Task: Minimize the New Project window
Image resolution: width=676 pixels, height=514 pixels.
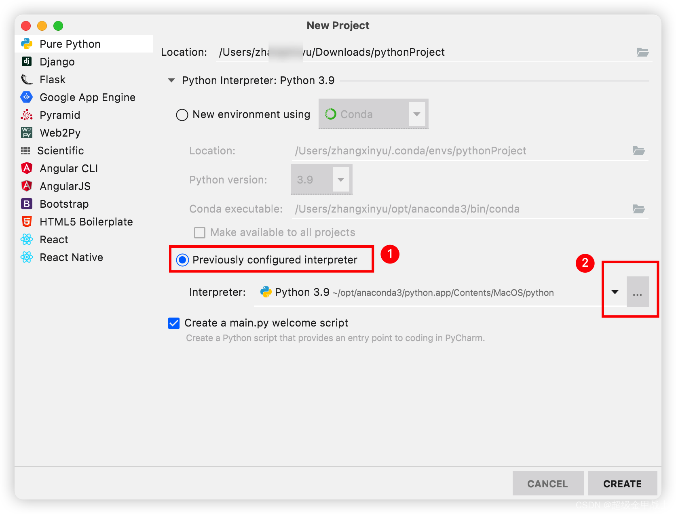Action: (x=42, y=26)
